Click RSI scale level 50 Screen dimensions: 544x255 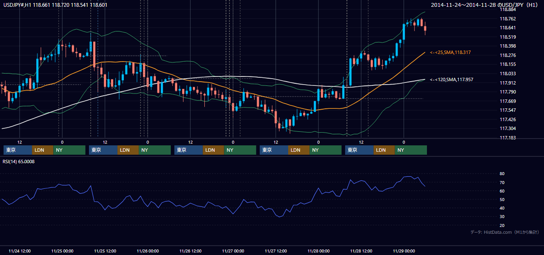click(502, 199)
